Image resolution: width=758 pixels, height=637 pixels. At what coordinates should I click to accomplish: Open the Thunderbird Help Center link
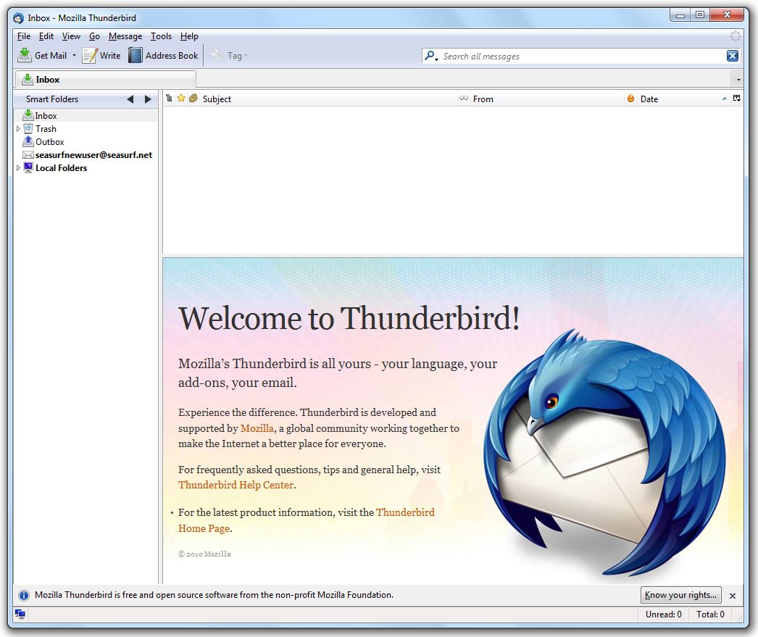236,485
